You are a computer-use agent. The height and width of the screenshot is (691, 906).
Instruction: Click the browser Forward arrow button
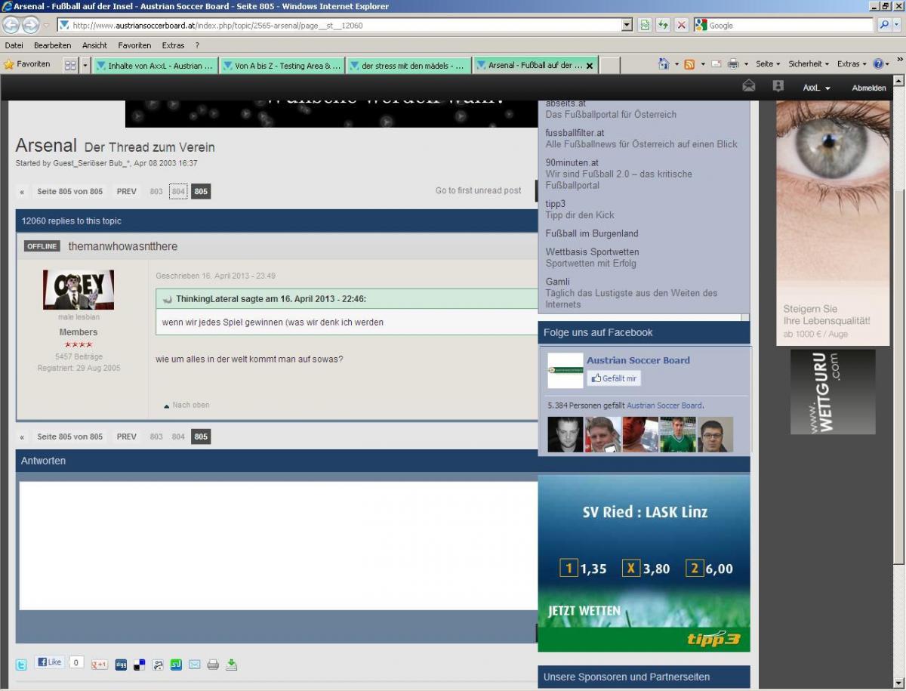pos(30,25)
